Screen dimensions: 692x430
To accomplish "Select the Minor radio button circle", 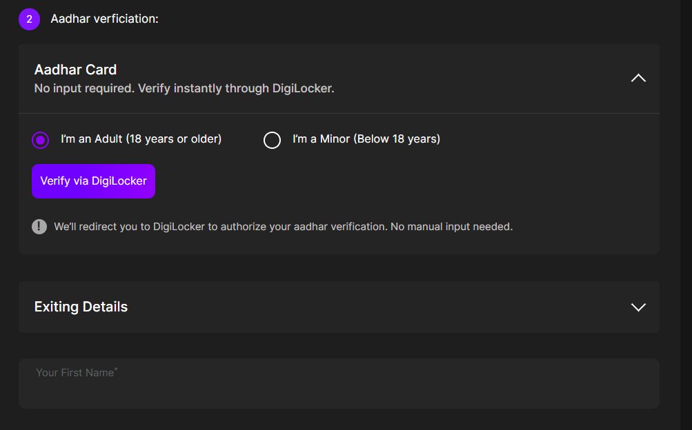I will (273, 140).
